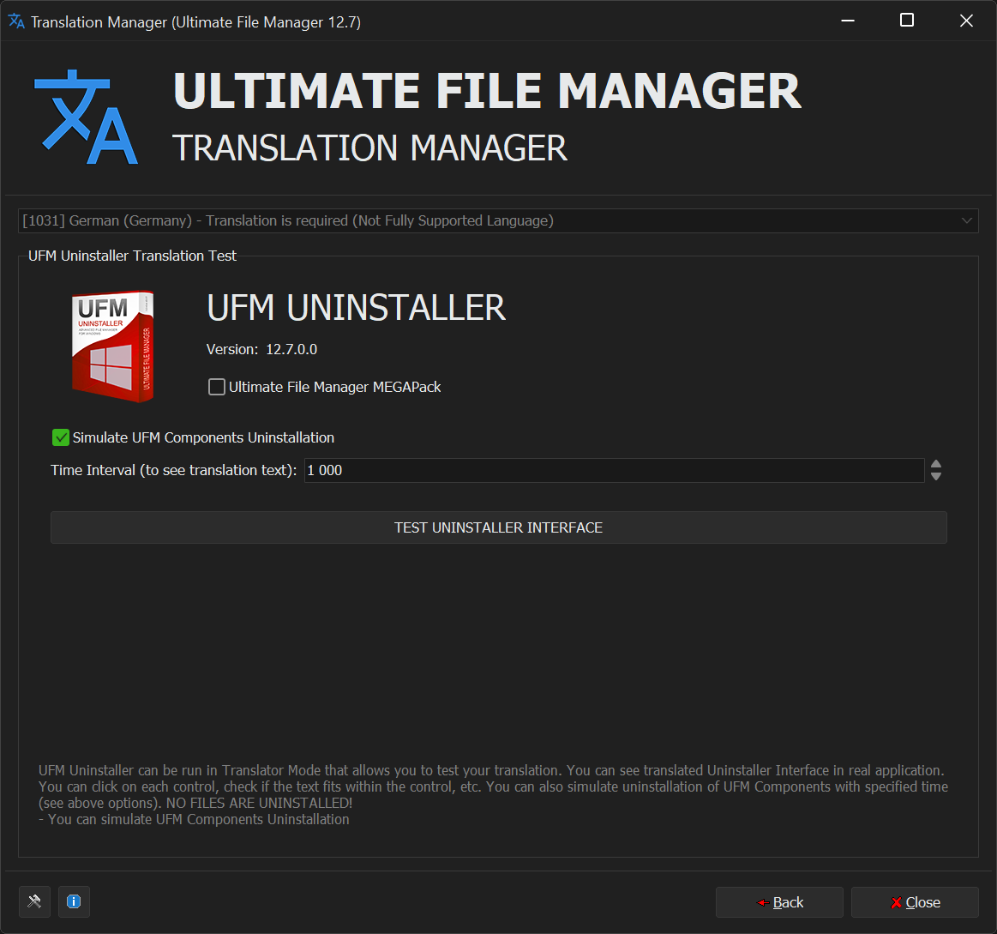Viewport: 997px width, 934px height.
Task: Open the German (Germany) language dropdown
Action: (x=497, y=220)
